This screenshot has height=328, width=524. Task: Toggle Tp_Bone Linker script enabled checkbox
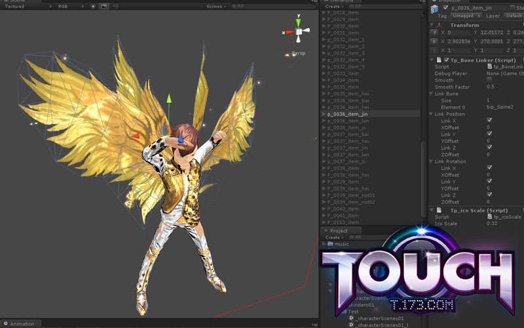pos(446,60)
